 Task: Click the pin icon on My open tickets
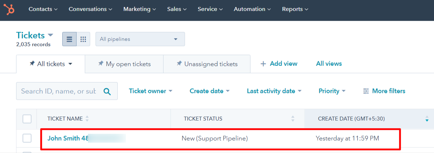[101, 63]
